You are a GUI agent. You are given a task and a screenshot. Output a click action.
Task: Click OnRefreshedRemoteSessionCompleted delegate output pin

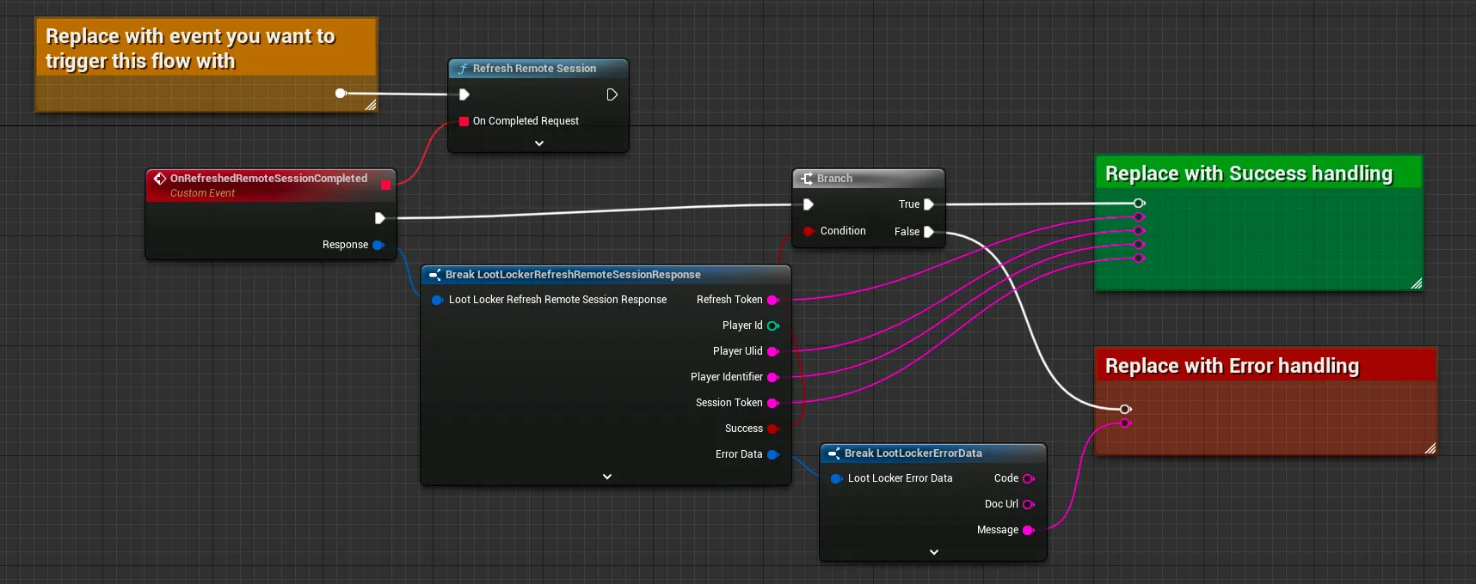click(x=385, y=185)
